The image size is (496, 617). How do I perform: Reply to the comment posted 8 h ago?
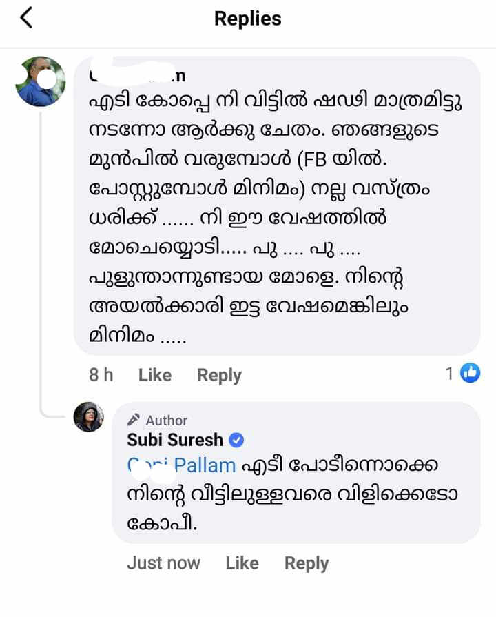(x=219, y=375)
